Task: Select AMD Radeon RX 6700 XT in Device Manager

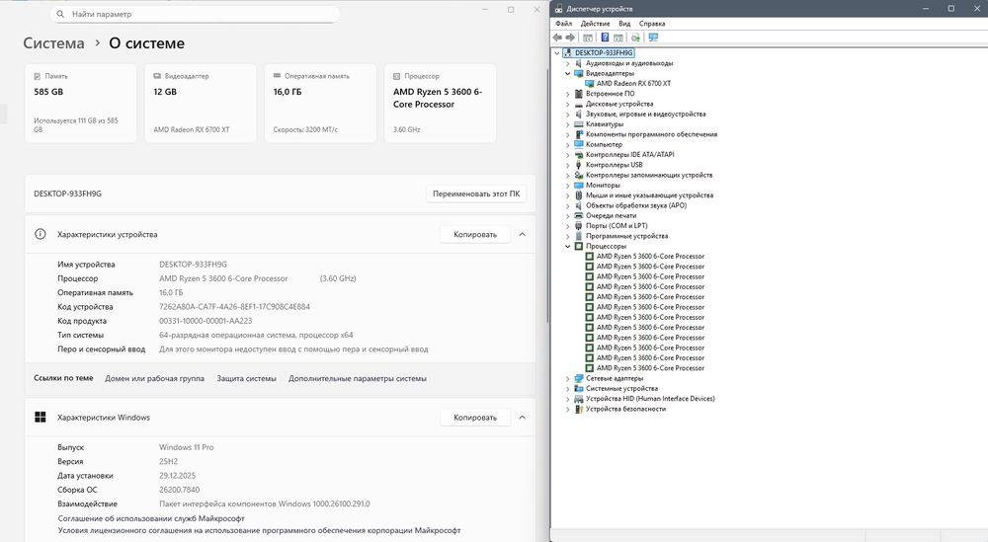Action: [633, 84]
